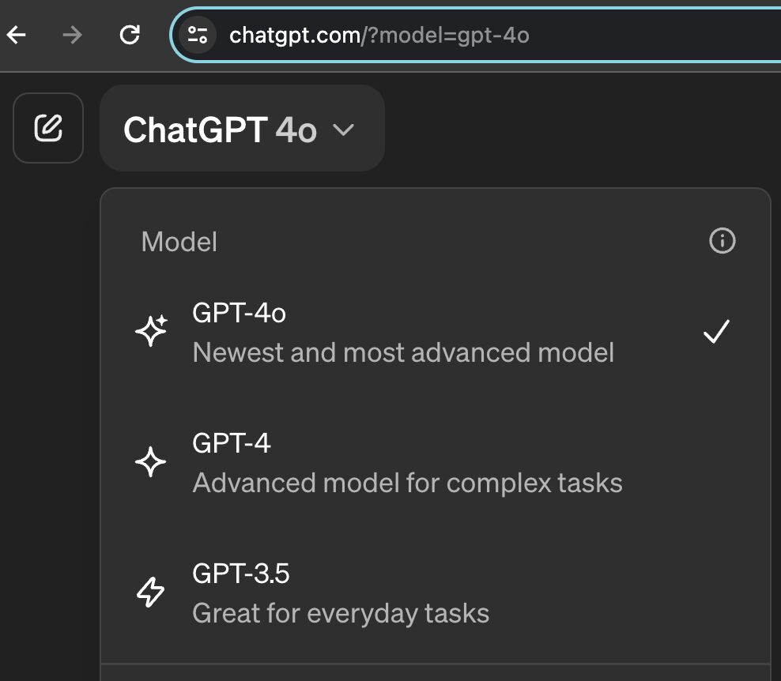Collapse the ChatGPT 4o model dropdown
This screenshot has height=681, width=781.
(242, 129)
